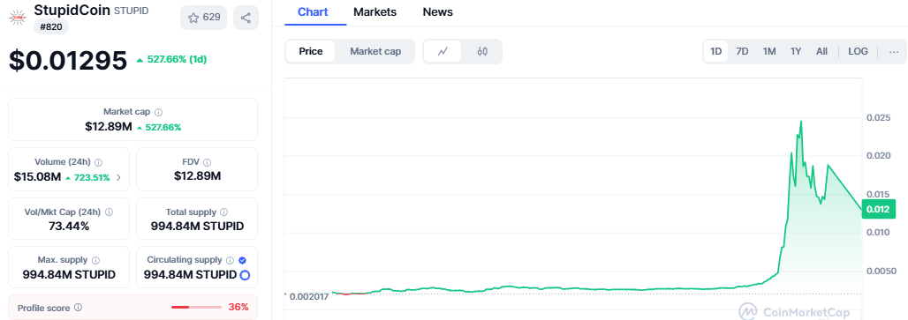The height and width of the screenshot is (320, 908).
Task: Switch chart to Price view
Action: [310, 51]
